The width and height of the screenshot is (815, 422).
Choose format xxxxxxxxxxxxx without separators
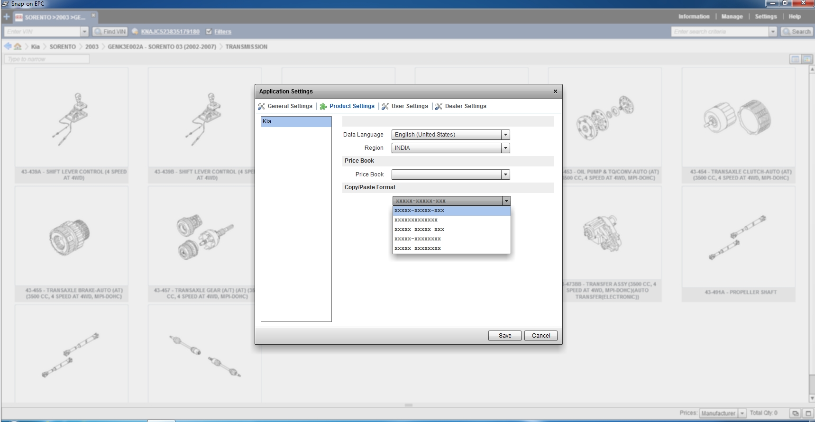click(452, 220)
